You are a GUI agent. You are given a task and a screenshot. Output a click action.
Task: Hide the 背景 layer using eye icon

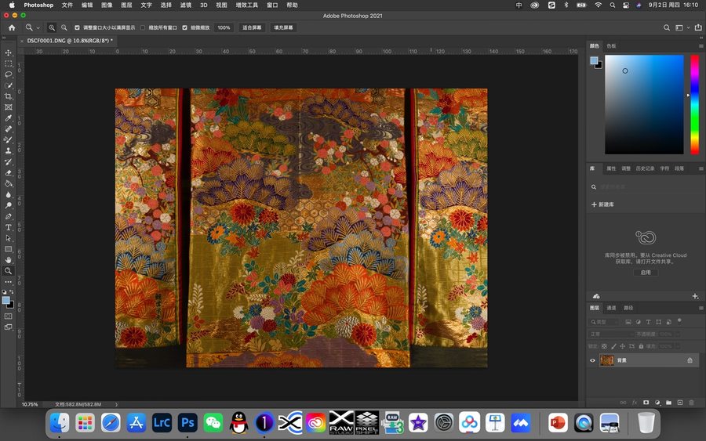coord(592,360)
